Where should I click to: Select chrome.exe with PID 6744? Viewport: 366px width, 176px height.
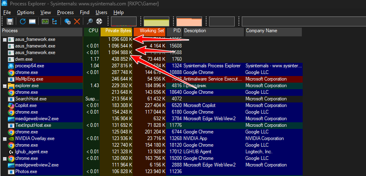click(152, 132)
